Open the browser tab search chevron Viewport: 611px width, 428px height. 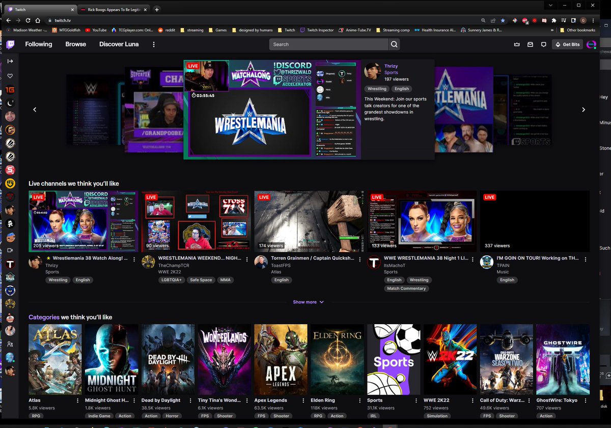(x=550, y=5)
